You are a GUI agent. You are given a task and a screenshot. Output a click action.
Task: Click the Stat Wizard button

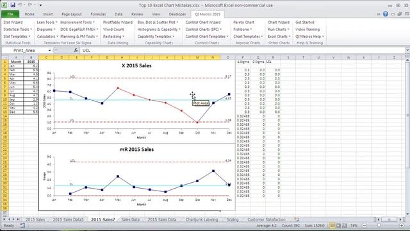(x=13, y=22)
